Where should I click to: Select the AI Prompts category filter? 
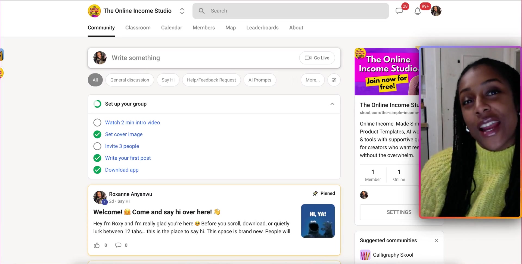(260, 80)
